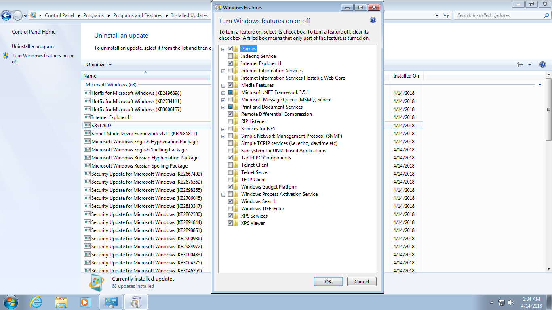Click the Security Update KB2667402 icon
Screen dimensions: 552x310
tap(87, 174)
